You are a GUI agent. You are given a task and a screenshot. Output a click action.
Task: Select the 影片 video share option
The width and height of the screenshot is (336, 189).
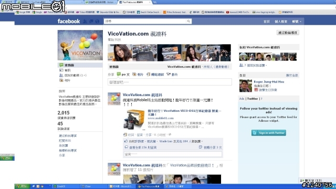172,75
